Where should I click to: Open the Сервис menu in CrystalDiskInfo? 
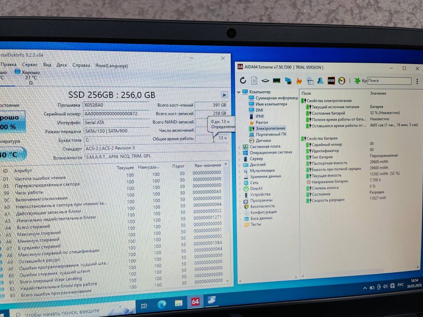29,65
